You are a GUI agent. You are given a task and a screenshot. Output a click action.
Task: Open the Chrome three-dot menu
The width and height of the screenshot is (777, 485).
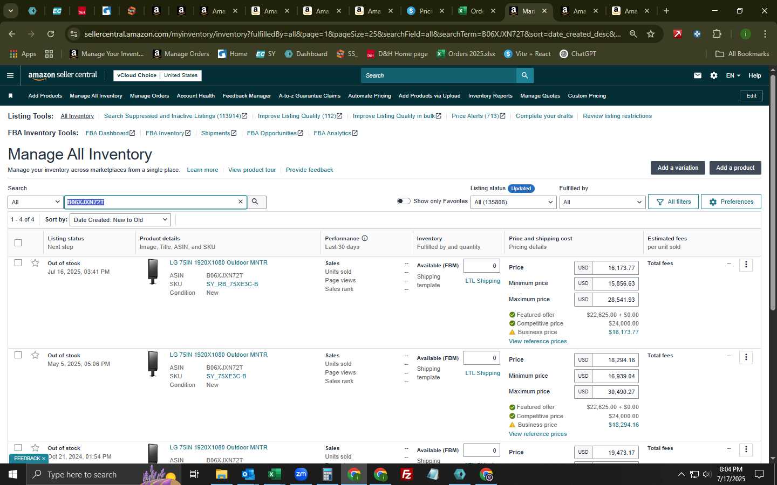pos(765,34)
